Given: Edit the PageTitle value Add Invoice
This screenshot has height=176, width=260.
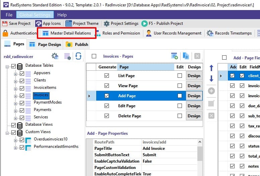Looking at the screenshot, I should coord(169,149).
